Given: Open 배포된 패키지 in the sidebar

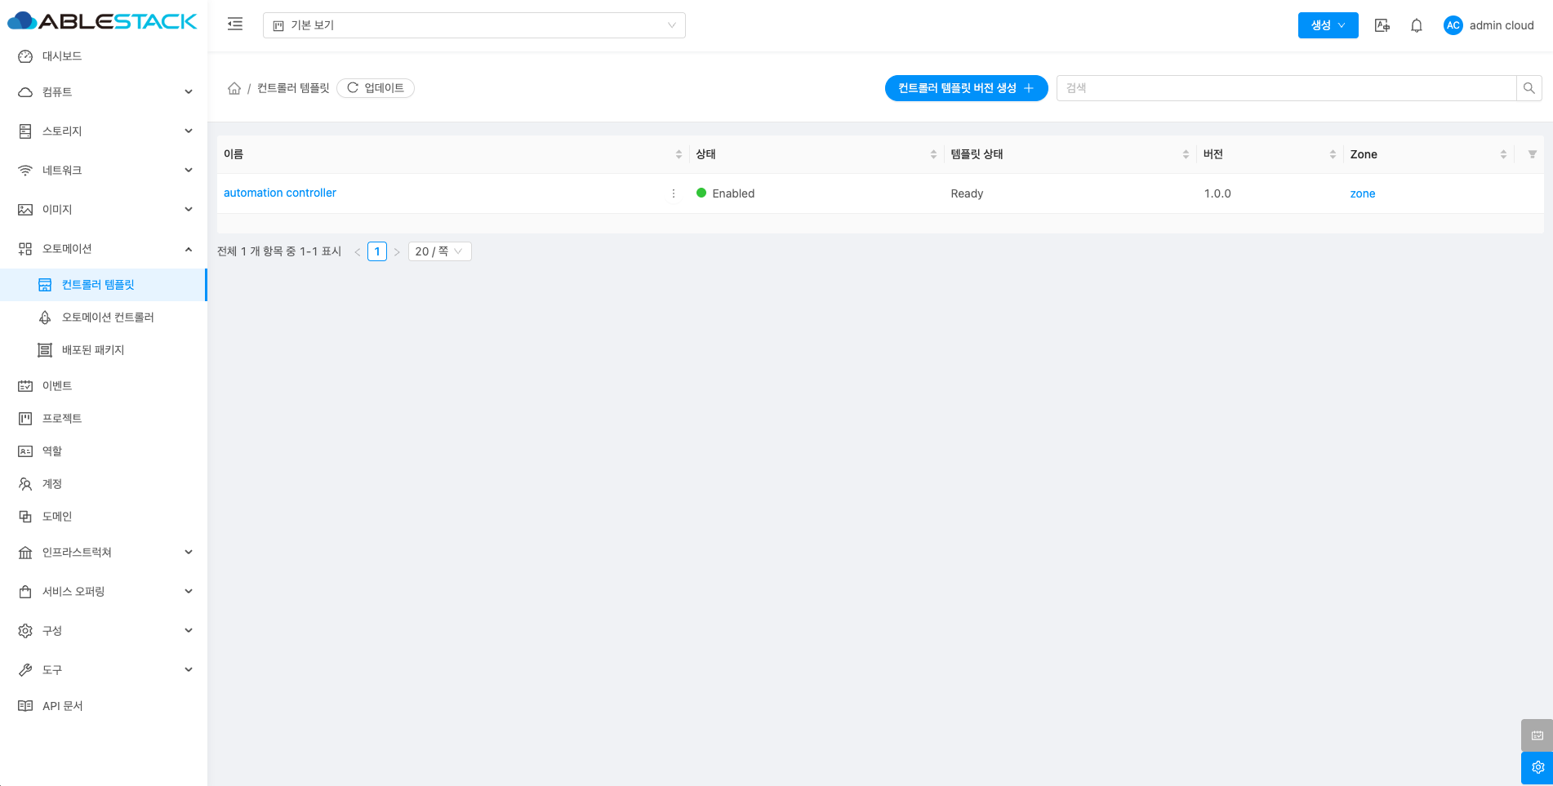Looking at the screenshot, I should coord(93,350).
